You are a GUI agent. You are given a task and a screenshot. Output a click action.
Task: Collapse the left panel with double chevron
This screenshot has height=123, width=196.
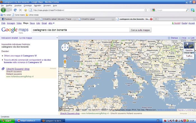pyautogui.click(x=57, y=38)
